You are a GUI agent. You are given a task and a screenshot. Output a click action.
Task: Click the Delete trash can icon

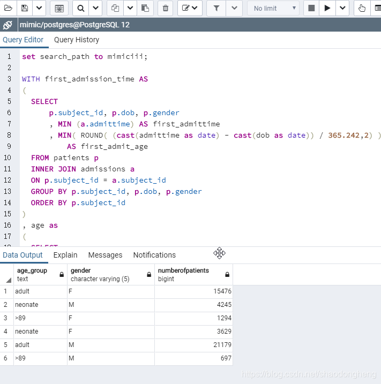point(166,8)
